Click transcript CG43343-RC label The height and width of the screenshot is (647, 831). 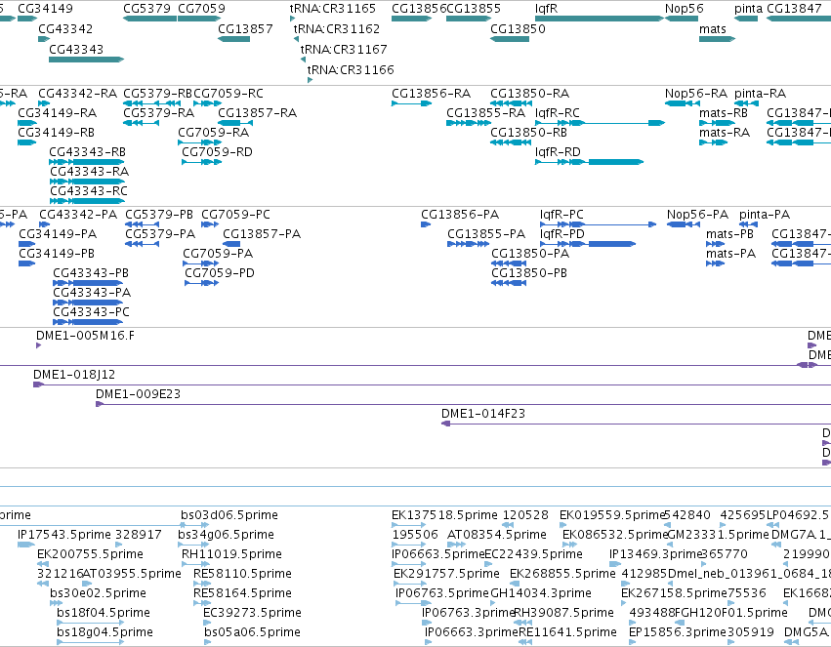[x=89, y=191]
